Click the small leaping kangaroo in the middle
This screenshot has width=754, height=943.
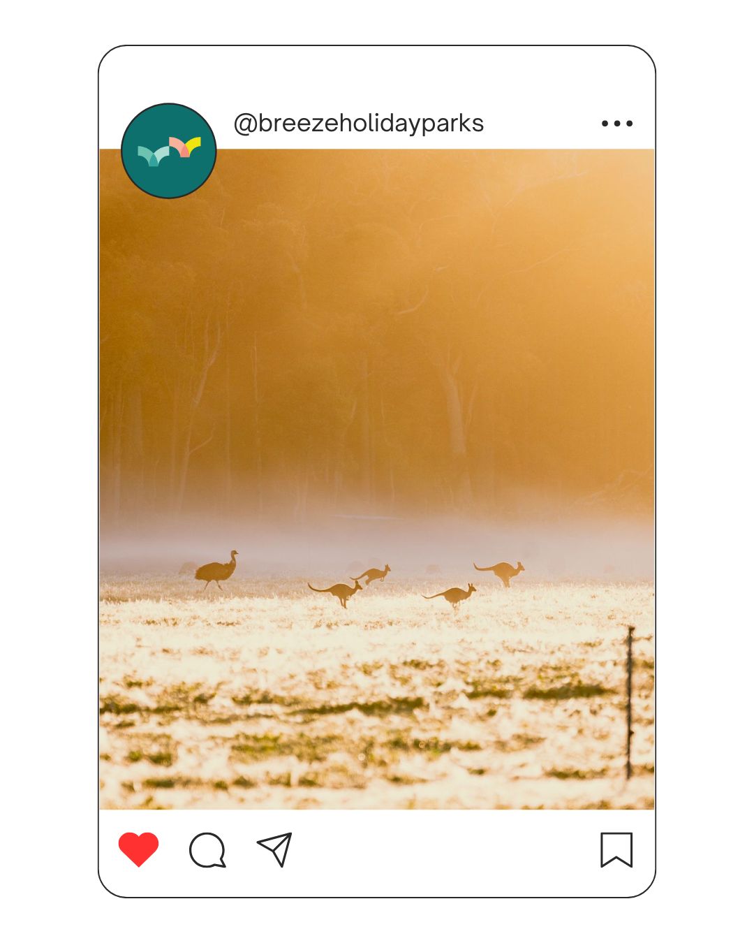(371, 574)
